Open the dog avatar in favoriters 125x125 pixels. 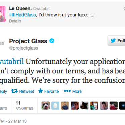click(46, 106)
